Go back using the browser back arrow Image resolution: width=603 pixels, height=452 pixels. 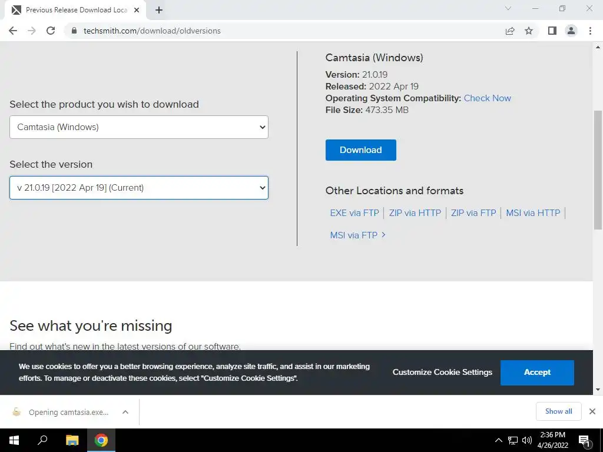(x=13, y=31)
